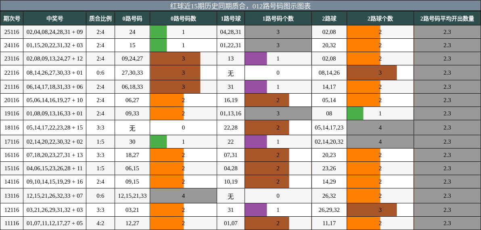Click winning numbers 02,14,20,22,30,32 + 02
The image size is (481, 230).
(x=54, y=142)
